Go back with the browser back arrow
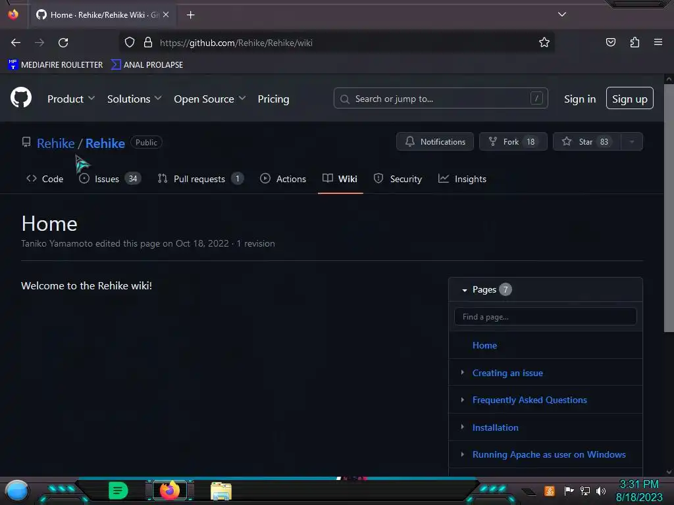This screenshot has width=674, height=505. [16, 43]
